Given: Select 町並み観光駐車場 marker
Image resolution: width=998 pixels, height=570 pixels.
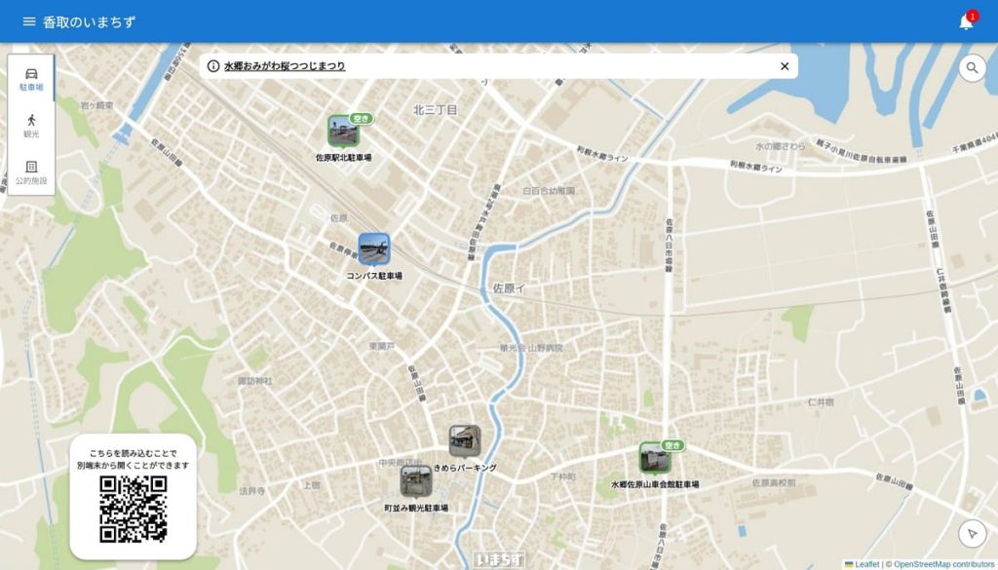Looking at the screenshot, I should (416, 480).
